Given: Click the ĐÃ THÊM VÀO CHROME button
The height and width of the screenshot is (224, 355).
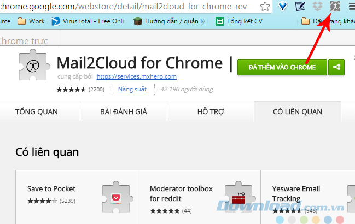Looking at the screenshot, I should (282, 67).
